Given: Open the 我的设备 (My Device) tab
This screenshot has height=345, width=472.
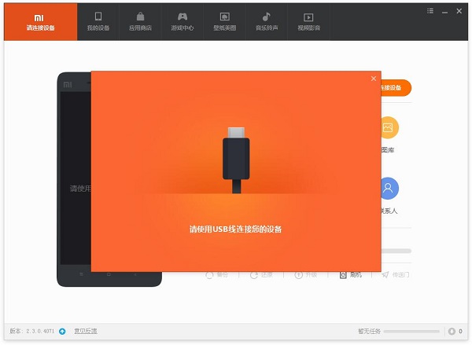Looking at the screenshot, I should [x=98, y=20].
